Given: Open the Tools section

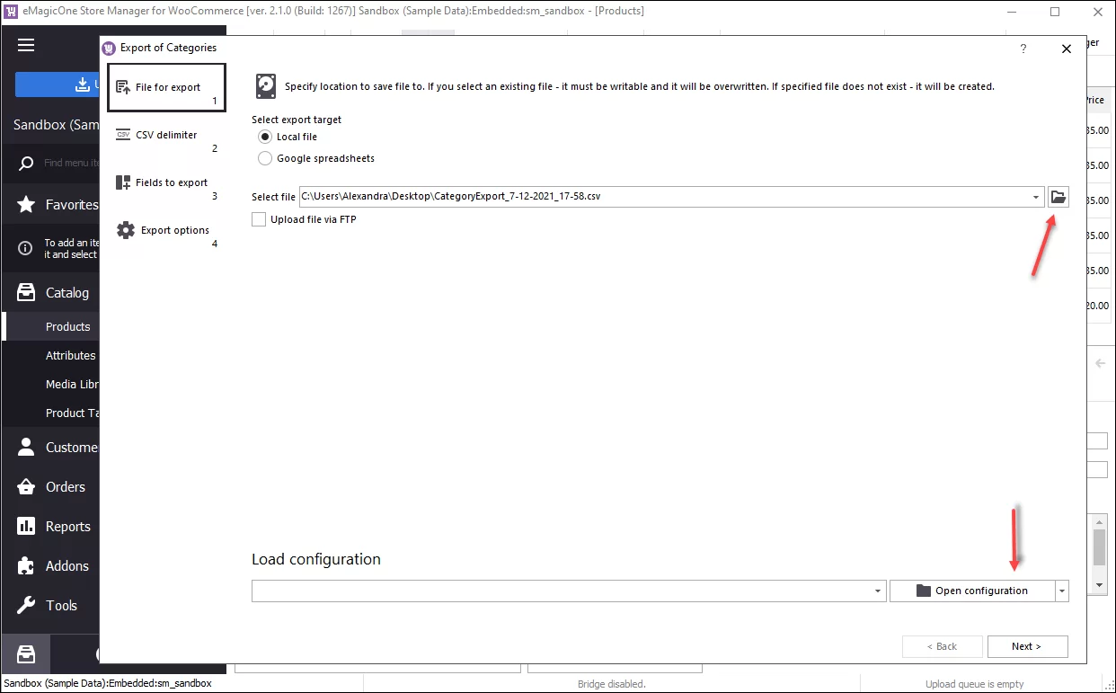Looking at the screenshot, I should pyautogui.click(x=27, y=605).
